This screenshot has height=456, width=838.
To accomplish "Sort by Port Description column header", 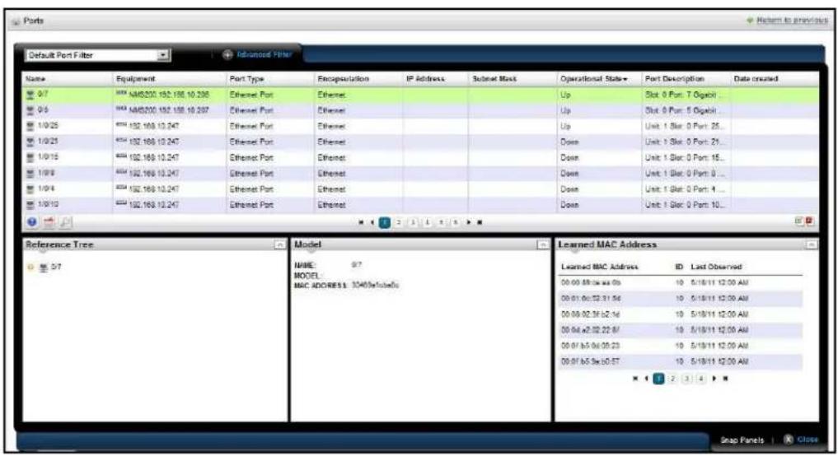I will 686,79.
